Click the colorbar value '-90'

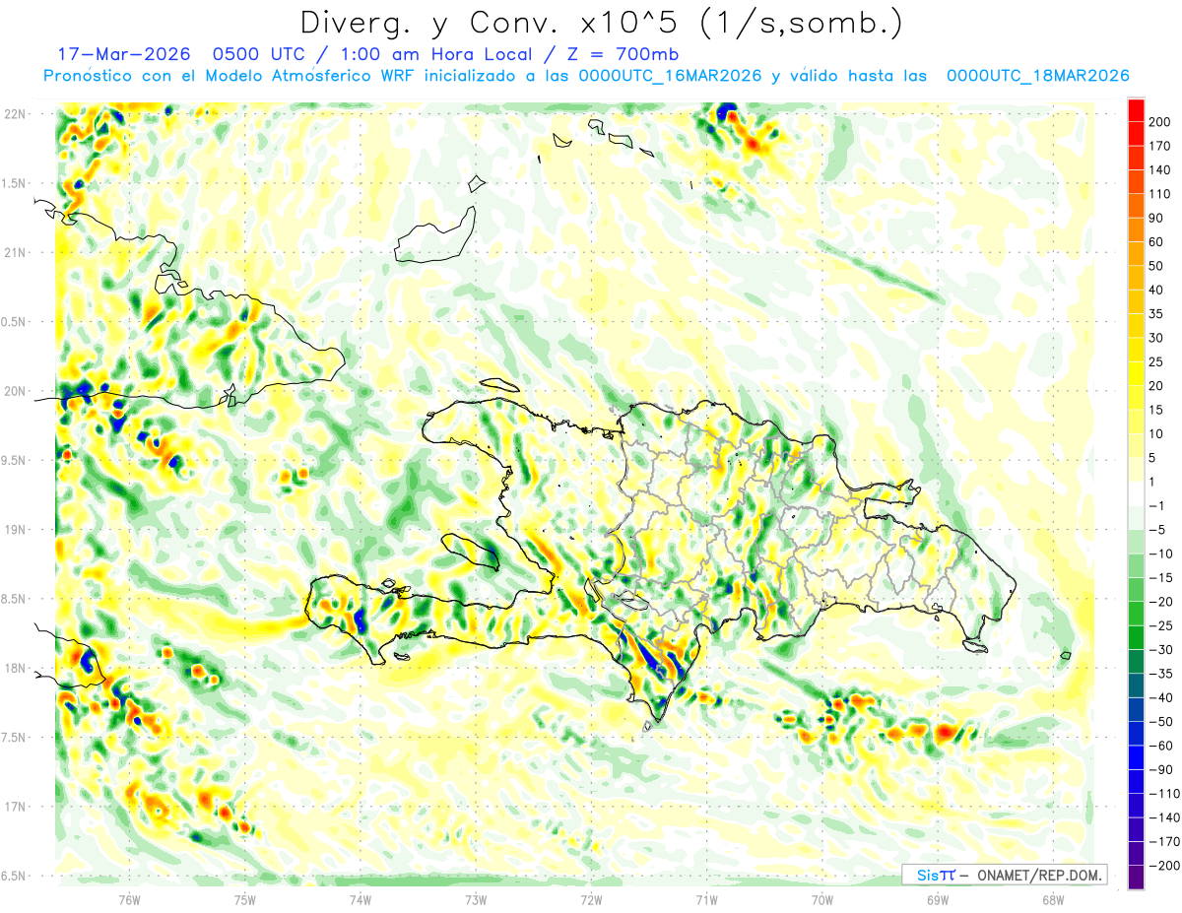(x=1160, y=769)
